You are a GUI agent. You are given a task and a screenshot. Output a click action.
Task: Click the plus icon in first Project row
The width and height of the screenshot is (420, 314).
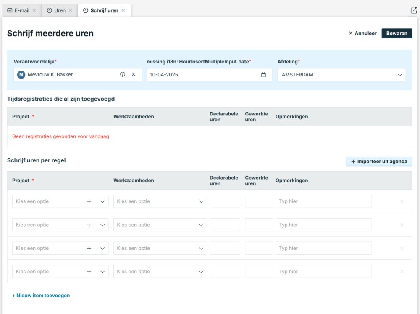pyautogui.click(x=89, y=201)
